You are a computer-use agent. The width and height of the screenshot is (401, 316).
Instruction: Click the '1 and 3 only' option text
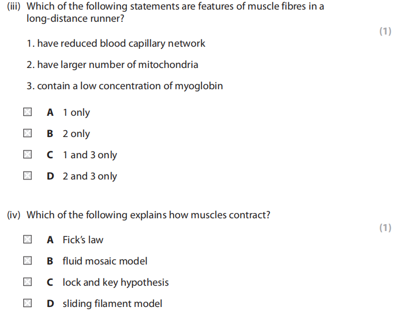pyautogui.click(x=89, y=155)
